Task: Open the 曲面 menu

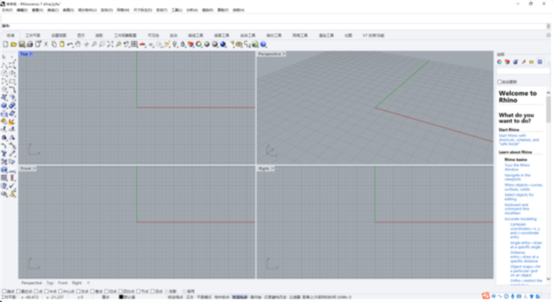Action: (x=69, y=10)
